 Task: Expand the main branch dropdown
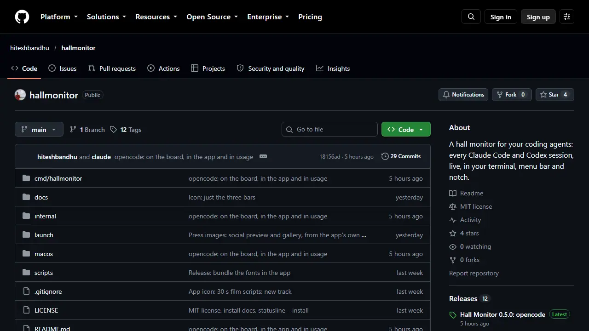point(39,130)
